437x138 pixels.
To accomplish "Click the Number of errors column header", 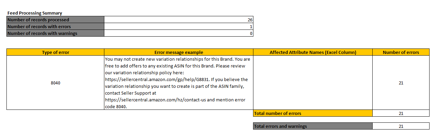I will [401, 52].
